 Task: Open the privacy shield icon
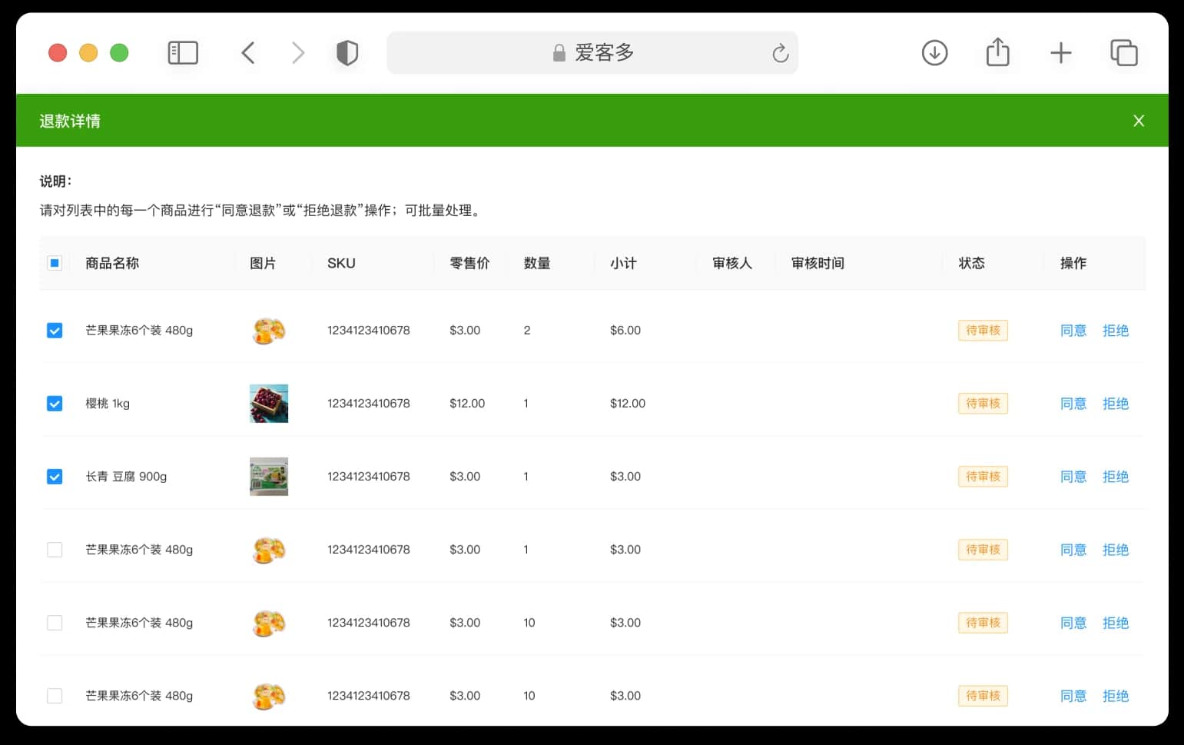coord(347,53)
